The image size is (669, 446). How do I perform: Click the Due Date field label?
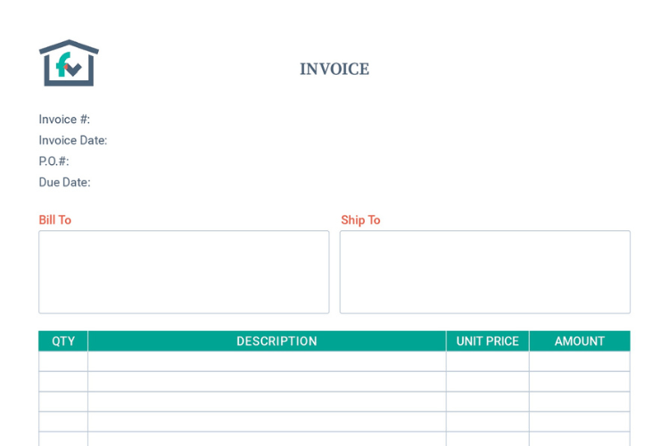click(64, 182)
